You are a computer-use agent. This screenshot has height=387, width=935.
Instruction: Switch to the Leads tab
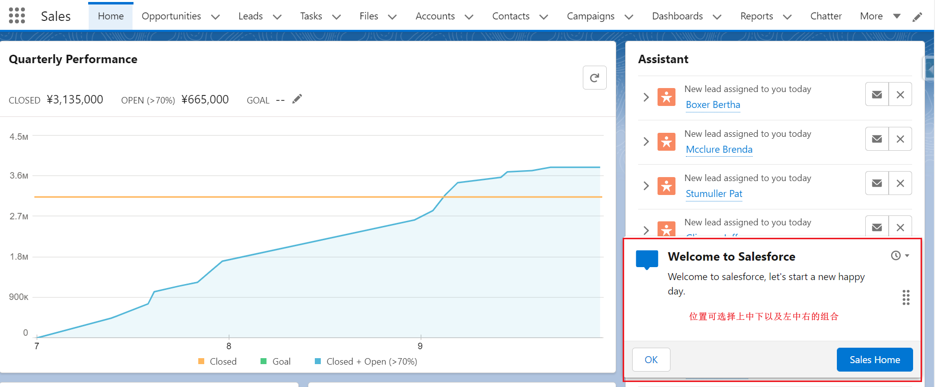click(x=251, y=16)
